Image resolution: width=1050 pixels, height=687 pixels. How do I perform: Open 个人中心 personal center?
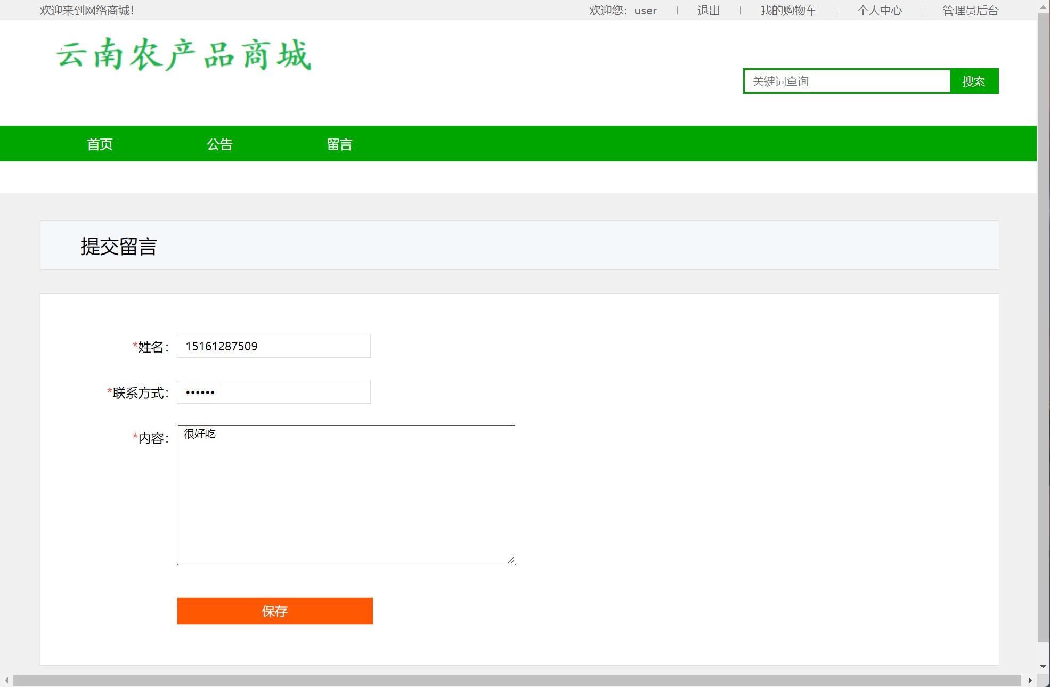880,10
